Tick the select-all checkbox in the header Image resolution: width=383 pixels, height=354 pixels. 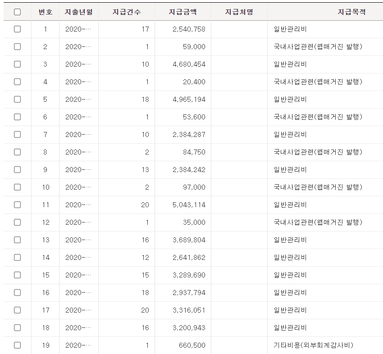coord(17,12)
